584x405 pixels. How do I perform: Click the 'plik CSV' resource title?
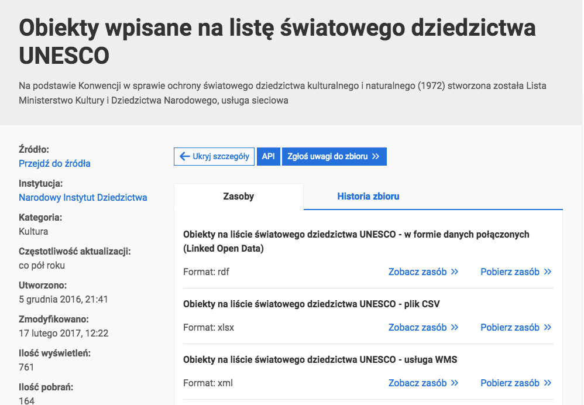(311, 304)
